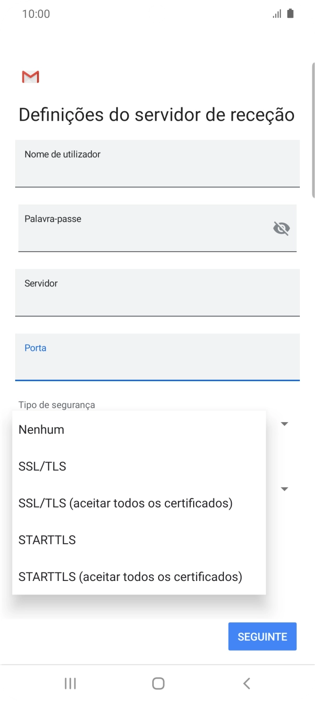Open the Tipo de segurança dropdown arrow
Viewport: 315px width, 701px height.
pyautogui.click(x=284, y=423)
